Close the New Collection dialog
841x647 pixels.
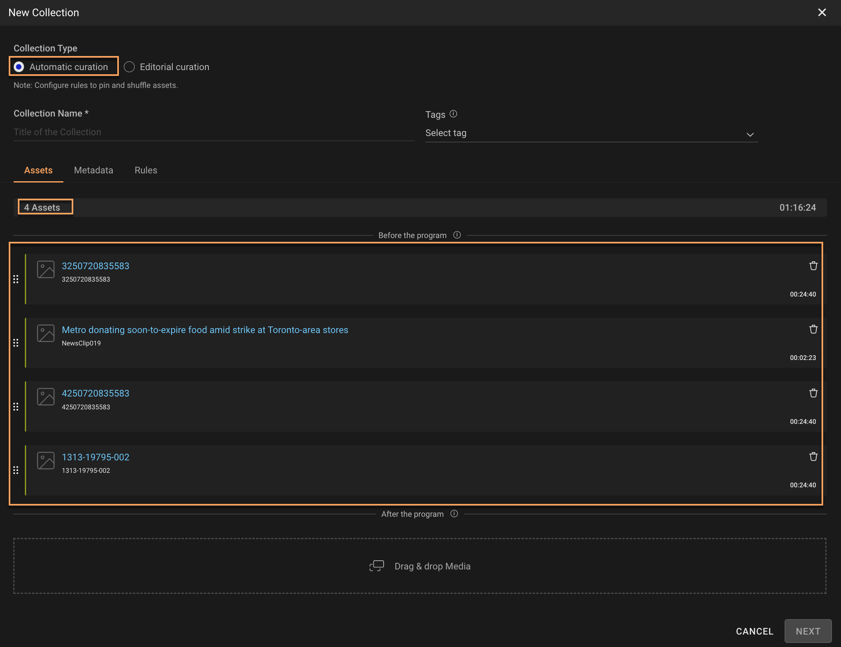(822, 12)
